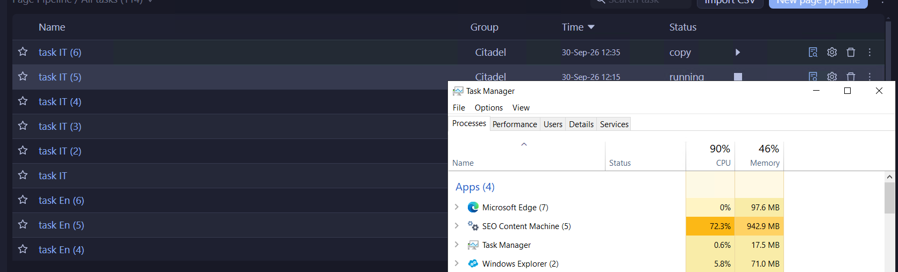The image size is (898, 272).
Task: Toggle favorite star for task En (5)
Action: point(23,224)
